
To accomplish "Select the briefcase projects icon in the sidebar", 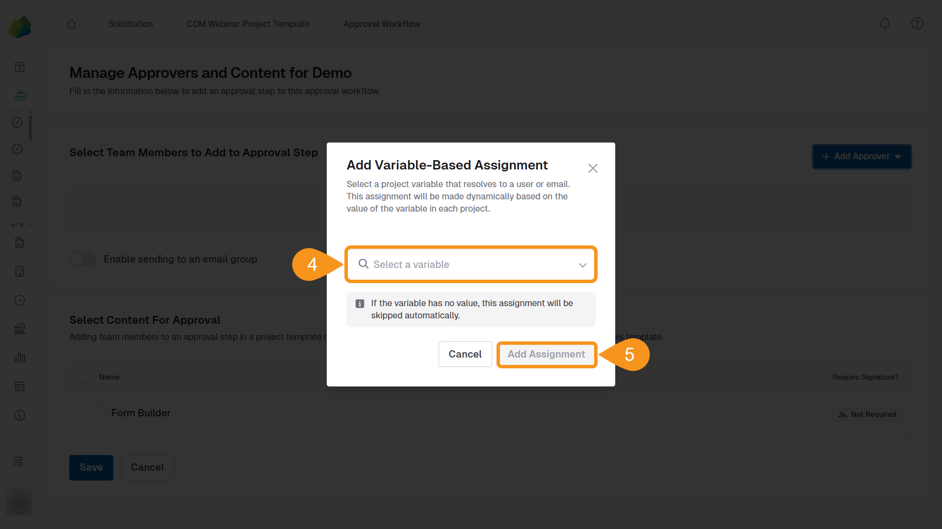I will pyautogui.click(x=20, y=96).
